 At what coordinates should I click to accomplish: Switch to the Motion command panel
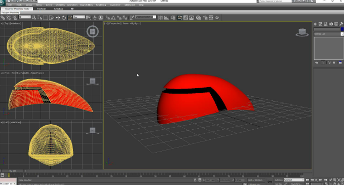pos(331,24)
